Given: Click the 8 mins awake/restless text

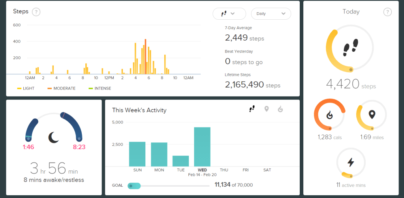Looking at the screenshot, I should 54,180.
